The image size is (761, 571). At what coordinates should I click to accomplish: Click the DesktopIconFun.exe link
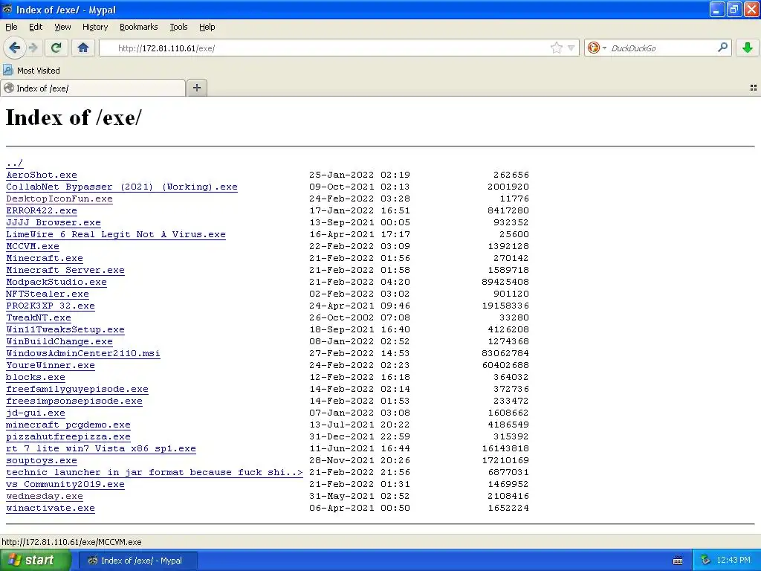click(x=59, y=199)
